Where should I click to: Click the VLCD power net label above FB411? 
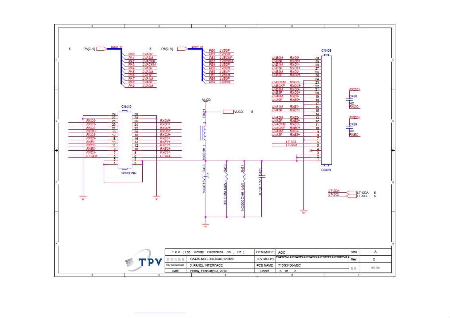[x=206, y=100]
